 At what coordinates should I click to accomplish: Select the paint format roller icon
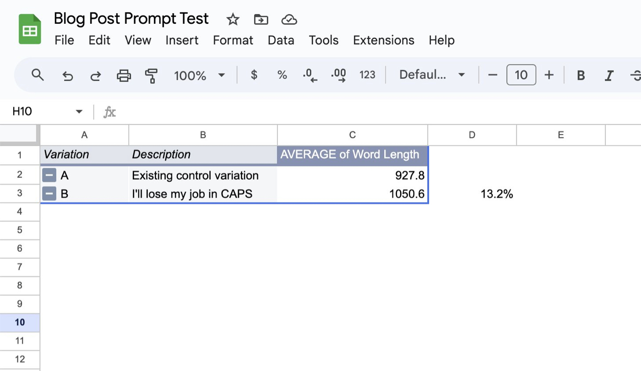click(x=151, y=76)
